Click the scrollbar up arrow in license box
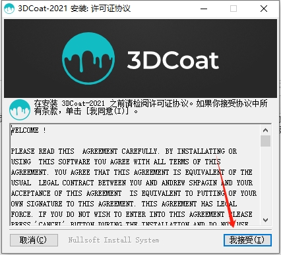Image resolution: width=281 pixels, height=255 pixels. tap(265, 130)
